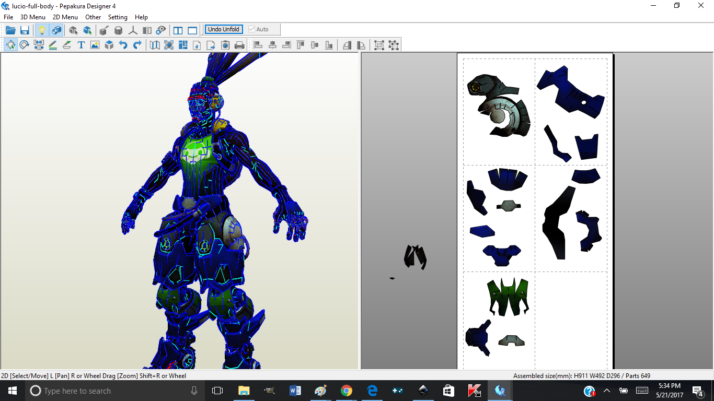Open the Action Center notifications icon
This screenshot has height=401, width=714.
(x=698, y=391)
